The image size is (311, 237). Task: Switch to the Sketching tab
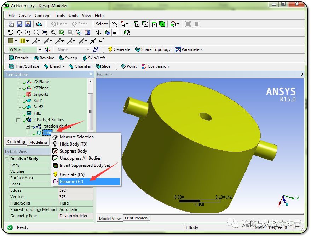click(16, 142)
